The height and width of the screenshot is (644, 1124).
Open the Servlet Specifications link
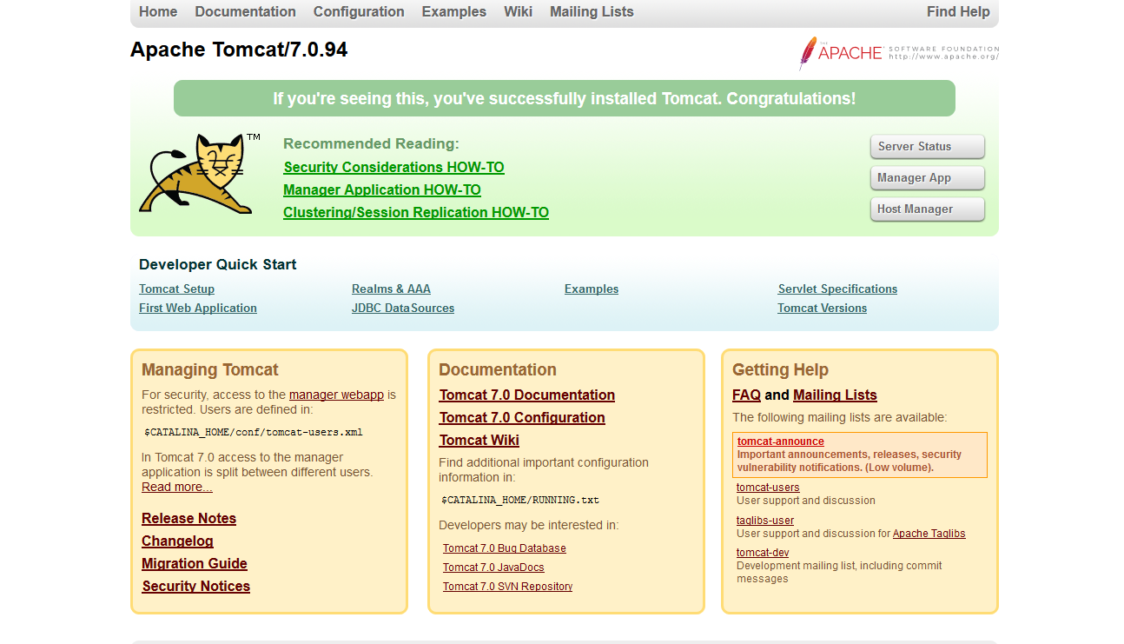(837, 289)
